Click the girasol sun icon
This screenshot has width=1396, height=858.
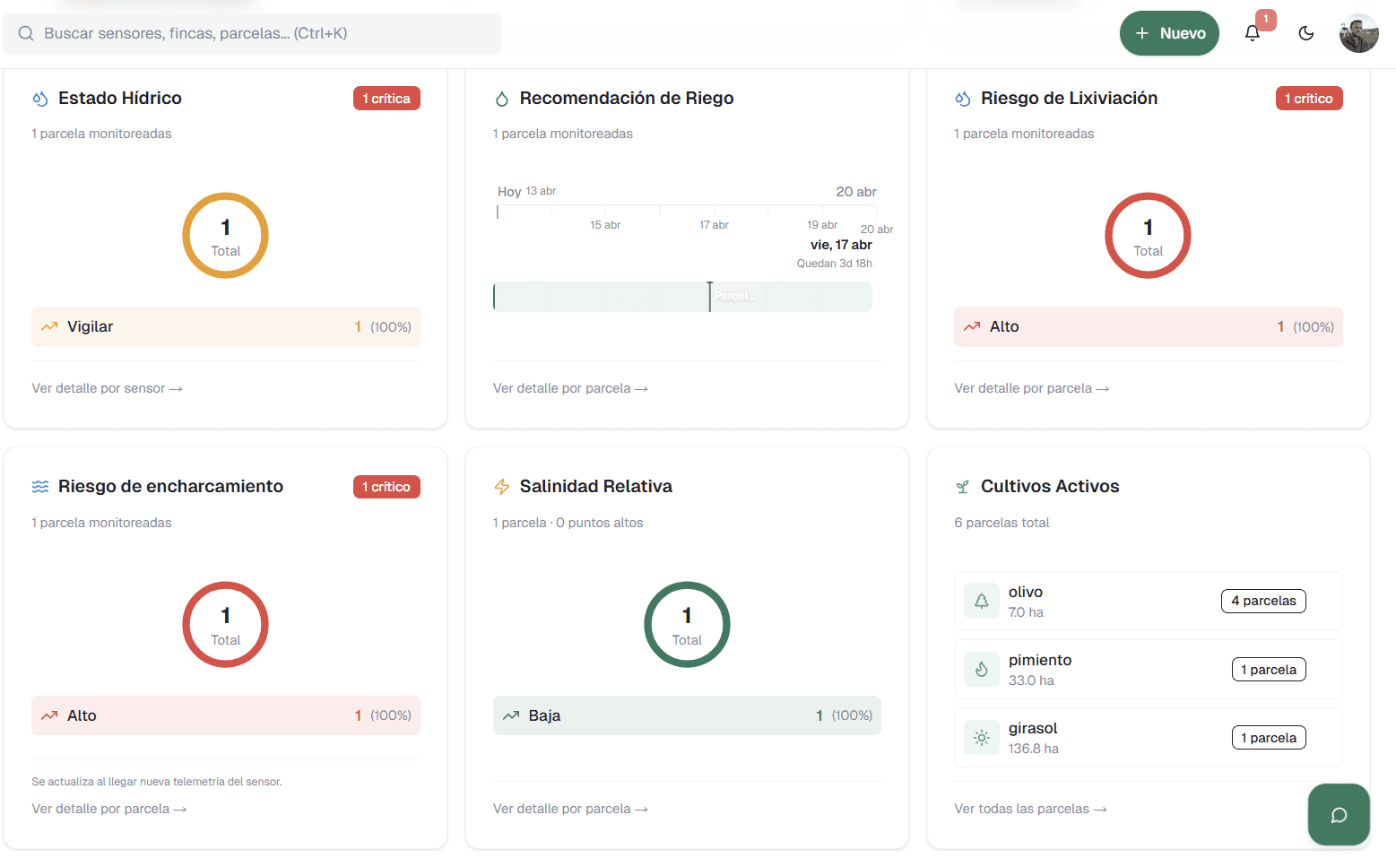(x=982, y=738)
